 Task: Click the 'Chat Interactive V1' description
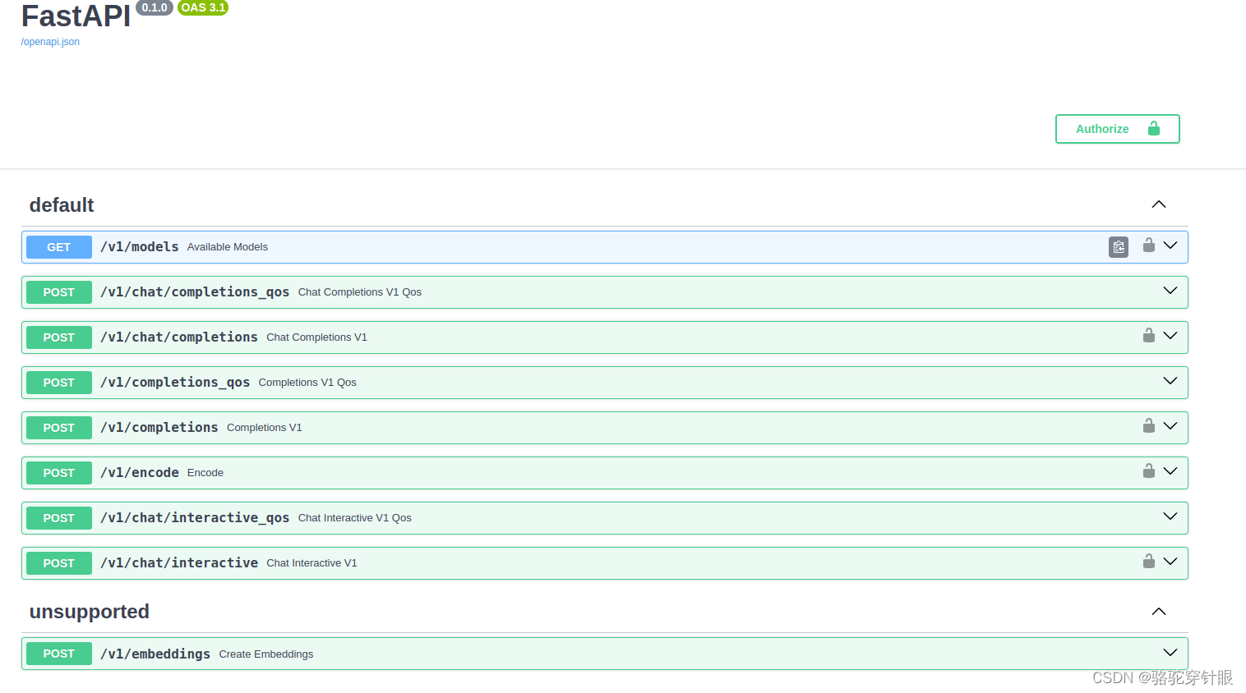point(311,563)
